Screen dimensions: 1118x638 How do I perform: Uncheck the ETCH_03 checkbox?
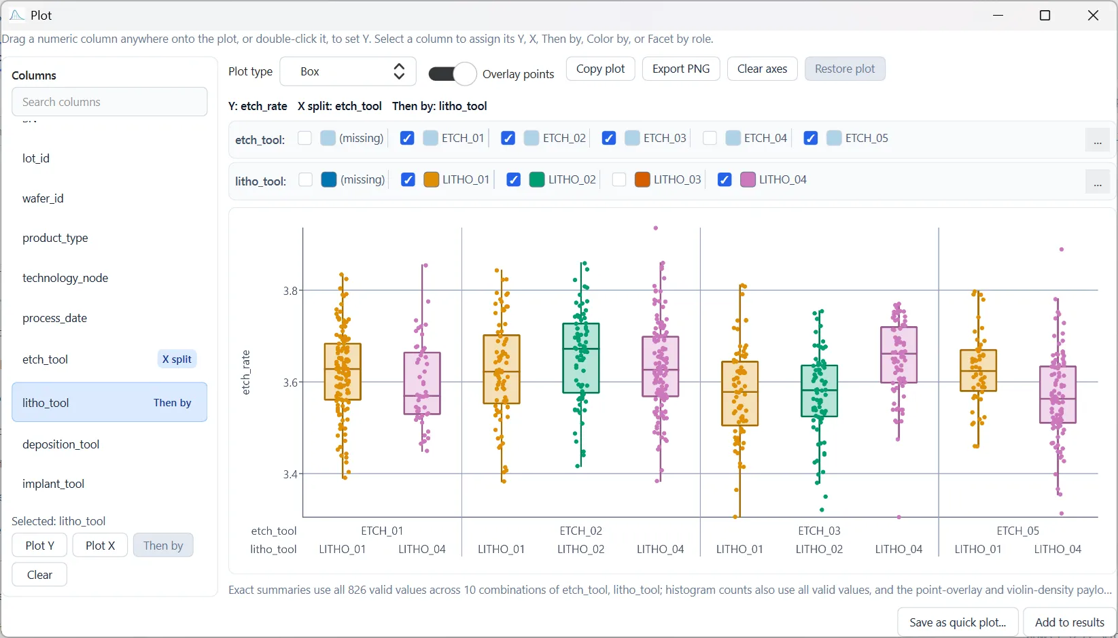pyautogui.click(x=609, y=138)
